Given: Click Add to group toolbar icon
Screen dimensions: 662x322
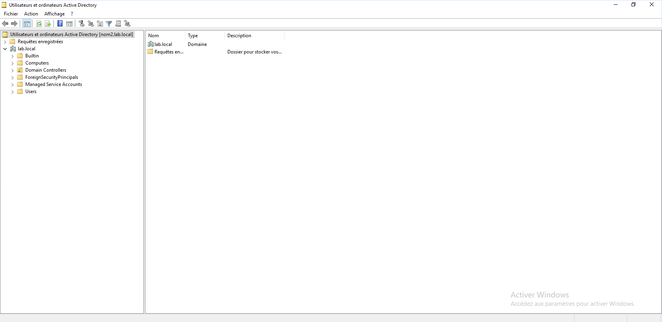Looking at the screenshot, I should point(127,24).
